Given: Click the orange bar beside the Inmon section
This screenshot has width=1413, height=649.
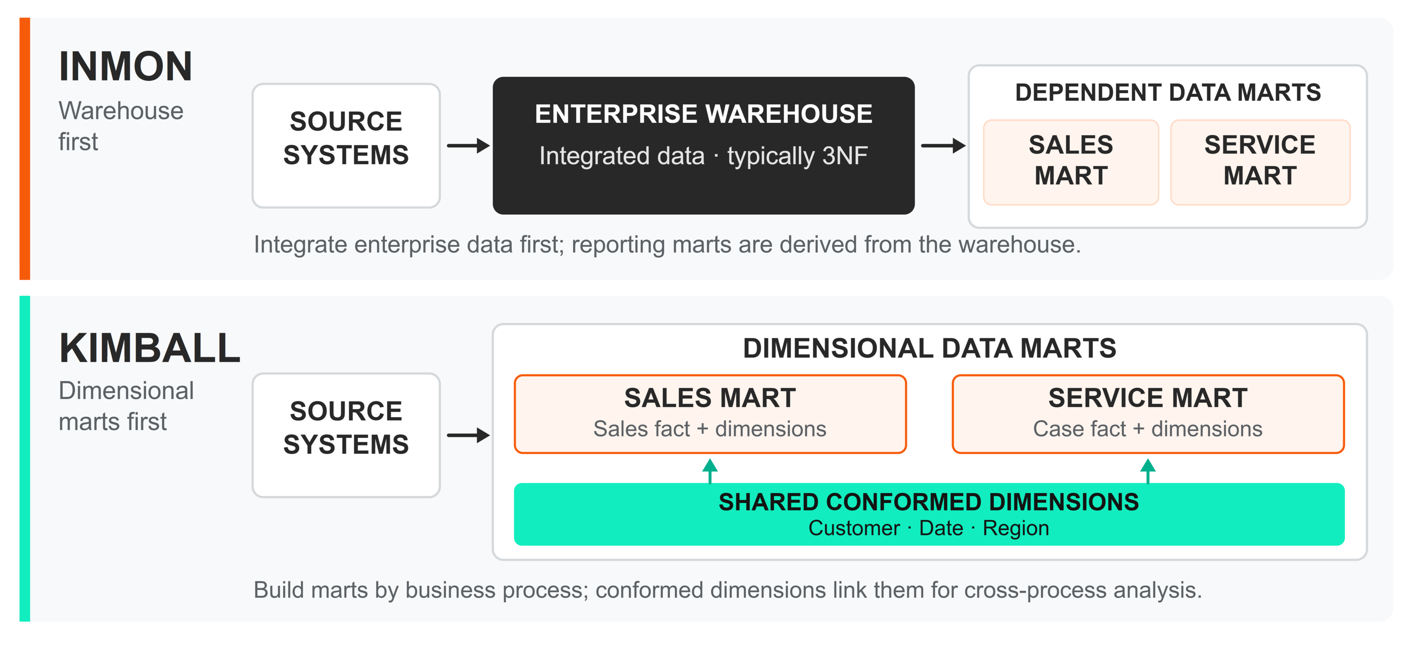Looking at the screenshot, I should [x=25, y=149].
